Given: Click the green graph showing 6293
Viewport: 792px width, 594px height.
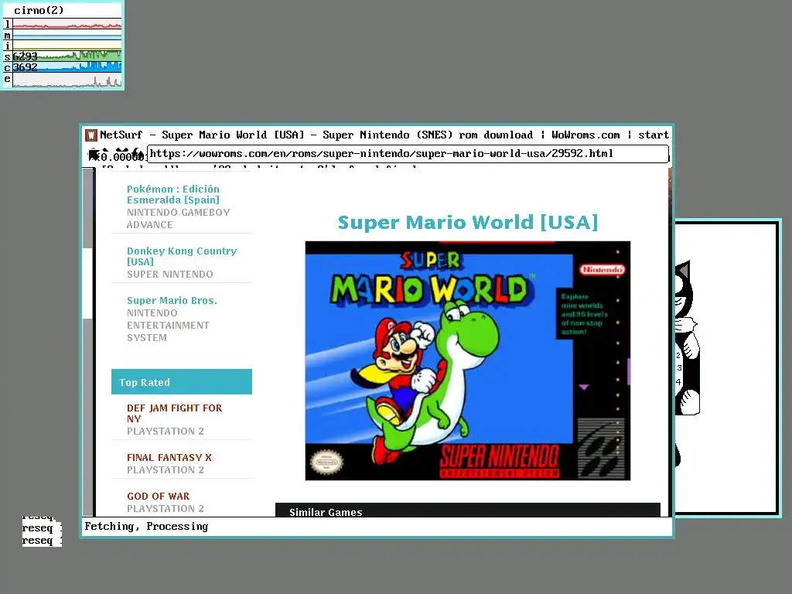Looking at the screenshot, I should pyautogui.click(x=67, y=56).
